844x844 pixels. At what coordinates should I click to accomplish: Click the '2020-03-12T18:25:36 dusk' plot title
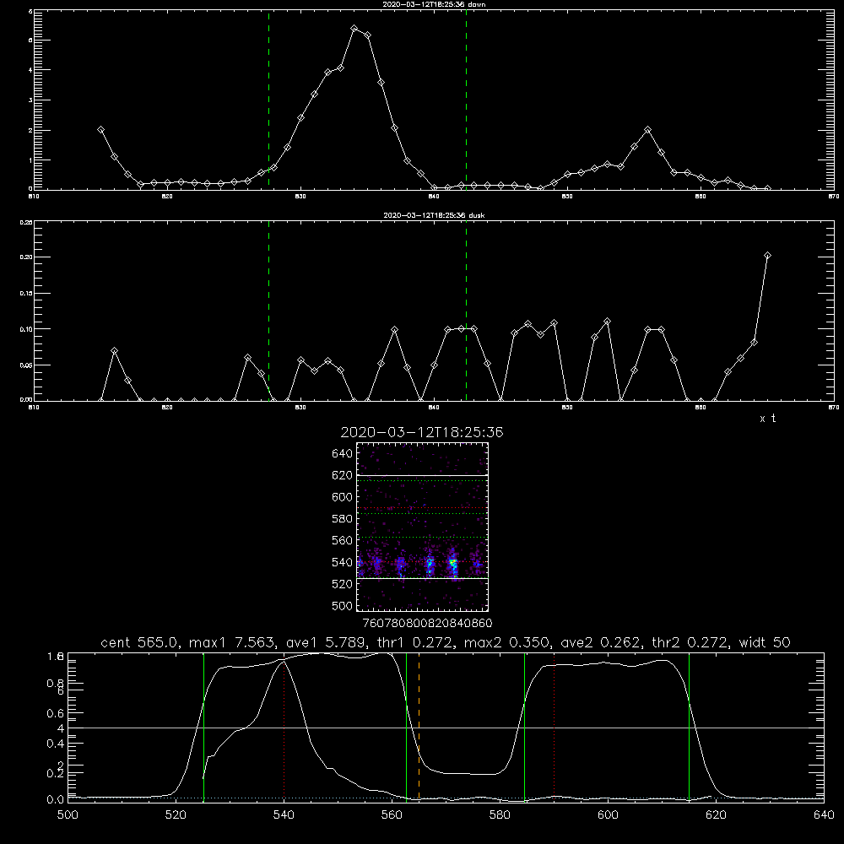[x=434, y=215]
